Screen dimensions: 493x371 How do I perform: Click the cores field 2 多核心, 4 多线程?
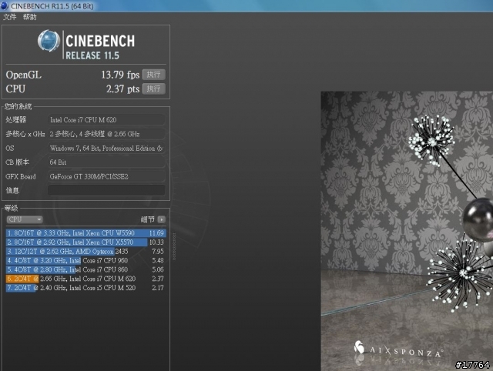click(106, 134)
